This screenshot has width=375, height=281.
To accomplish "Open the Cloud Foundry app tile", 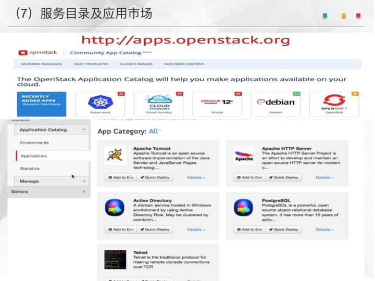I will tap(158, 104).
